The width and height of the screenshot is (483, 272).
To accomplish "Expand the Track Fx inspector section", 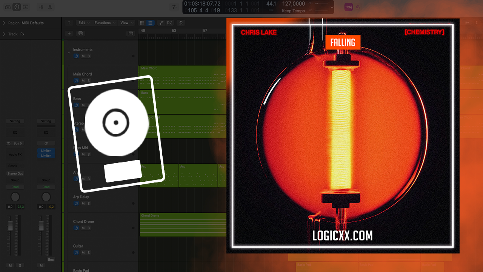I will pos(4,34).
